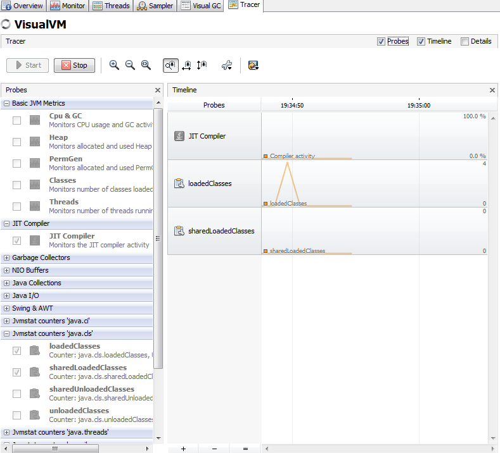Click the PermGen probe icon
This screenshot has width=500, height=453.
coord(35,163)
